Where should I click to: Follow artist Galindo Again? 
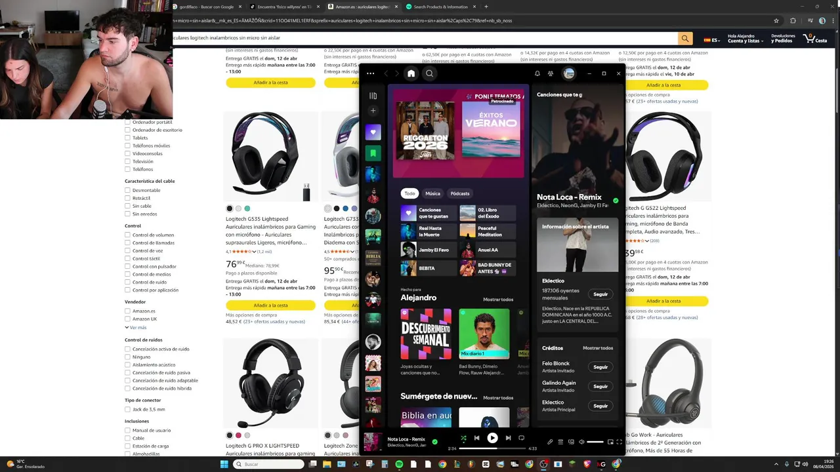click(600, 386)
